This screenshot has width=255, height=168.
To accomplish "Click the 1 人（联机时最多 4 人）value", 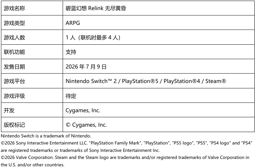I will click(93, 37).
